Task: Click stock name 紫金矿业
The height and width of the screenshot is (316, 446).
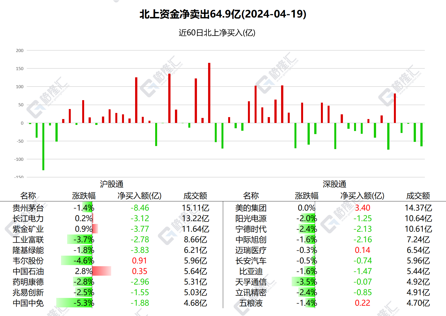Action: point(28,229)
